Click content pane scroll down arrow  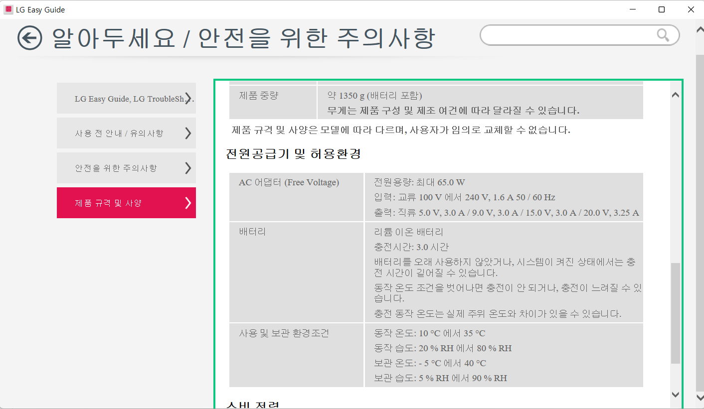coord(676,395)
